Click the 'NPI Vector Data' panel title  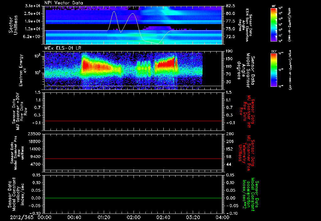coord(64,3)
